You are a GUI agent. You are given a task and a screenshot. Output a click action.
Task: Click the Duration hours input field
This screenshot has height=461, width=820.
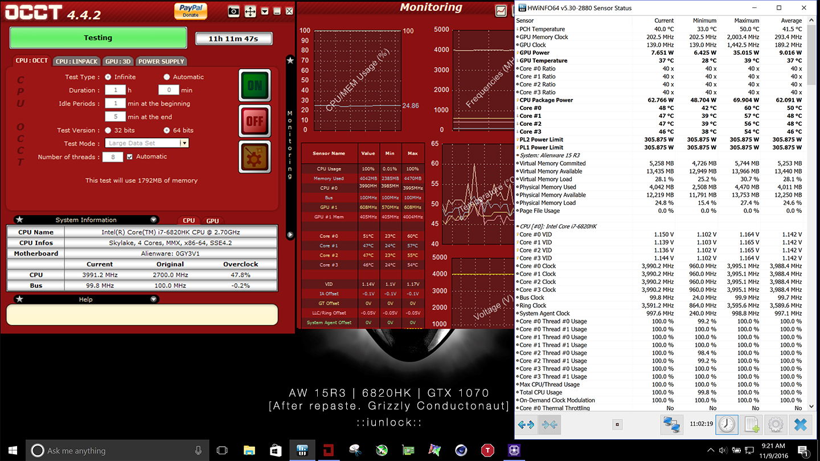click(115, 90)
